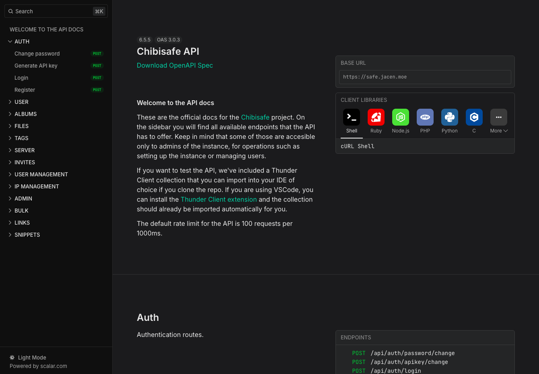Expand the TAGS sidebar section
539x374 pixels.
pyautogui.click(x=10, y=138)
